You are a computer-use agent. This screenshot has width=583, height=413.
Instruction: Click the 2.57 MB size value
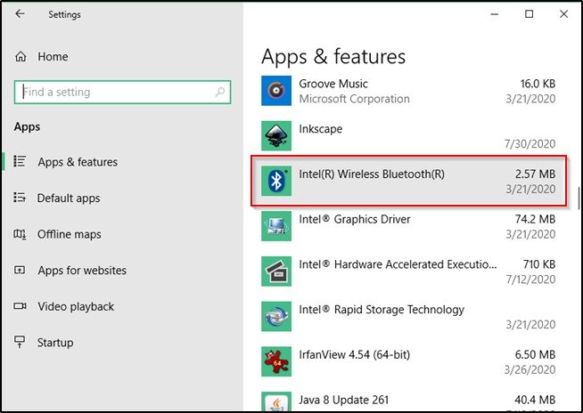(535, 174)
